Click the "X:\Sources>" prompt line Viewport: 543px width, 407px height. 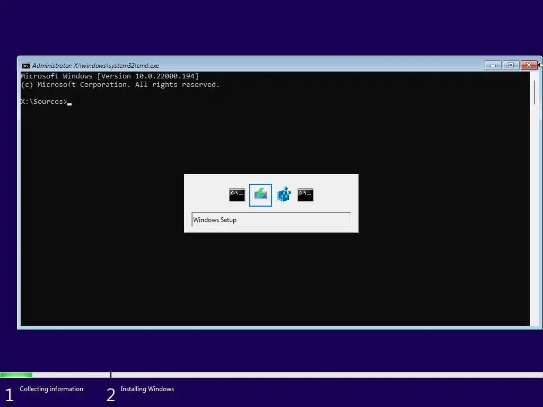click(x=44, y=102)
